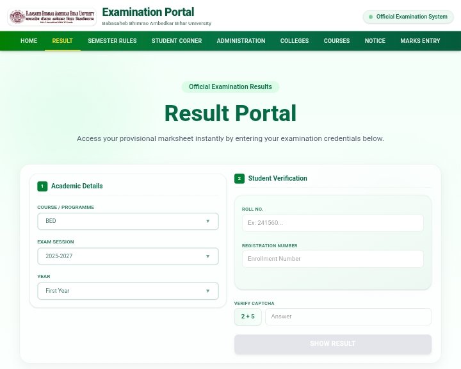Open the ADMINISTRATION menu item
461x369 pixels.
point(241,40)
